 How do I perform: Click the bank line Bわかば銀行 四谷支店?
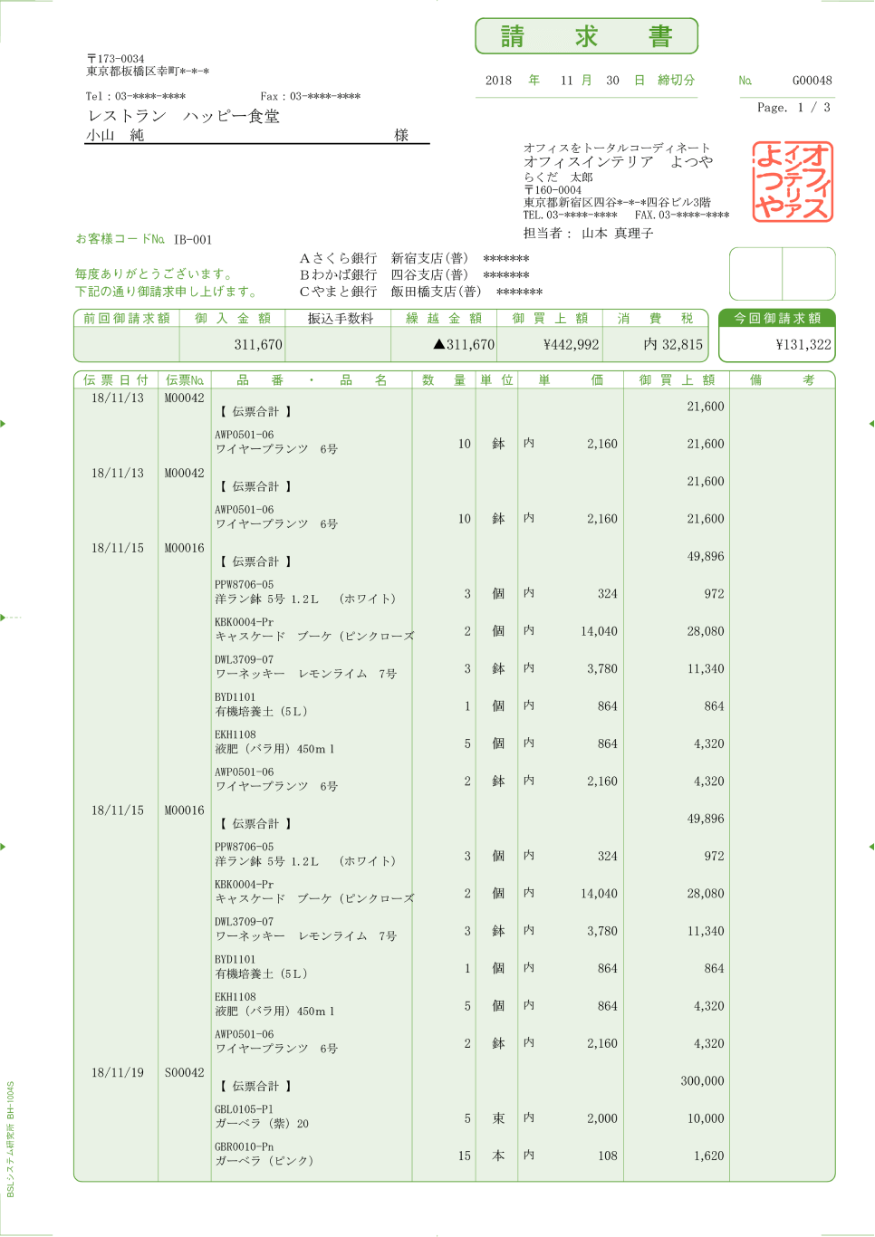click(415, 275)
